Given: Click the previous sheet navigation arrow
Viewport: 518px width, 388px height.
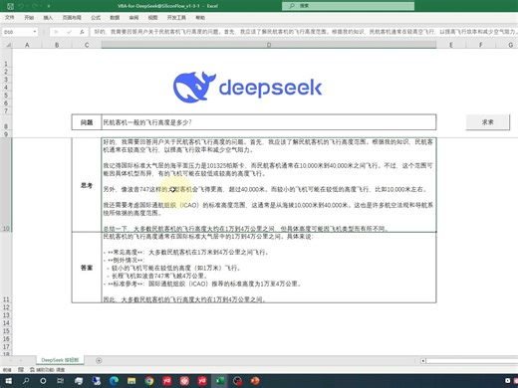Looking at the screenshot, I should click(10, 360).
